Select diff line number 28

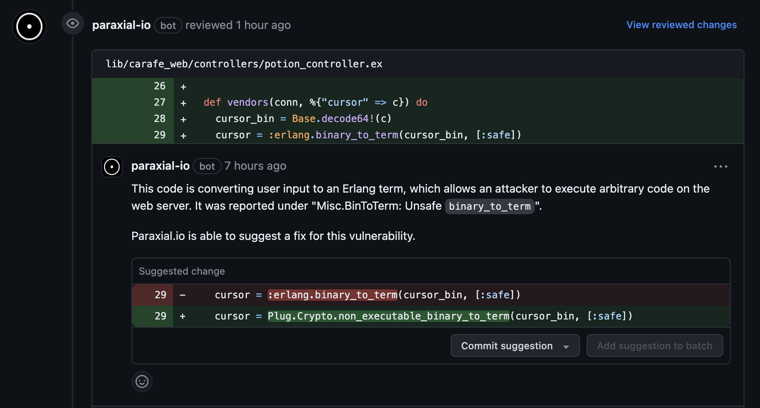point(160,119)
